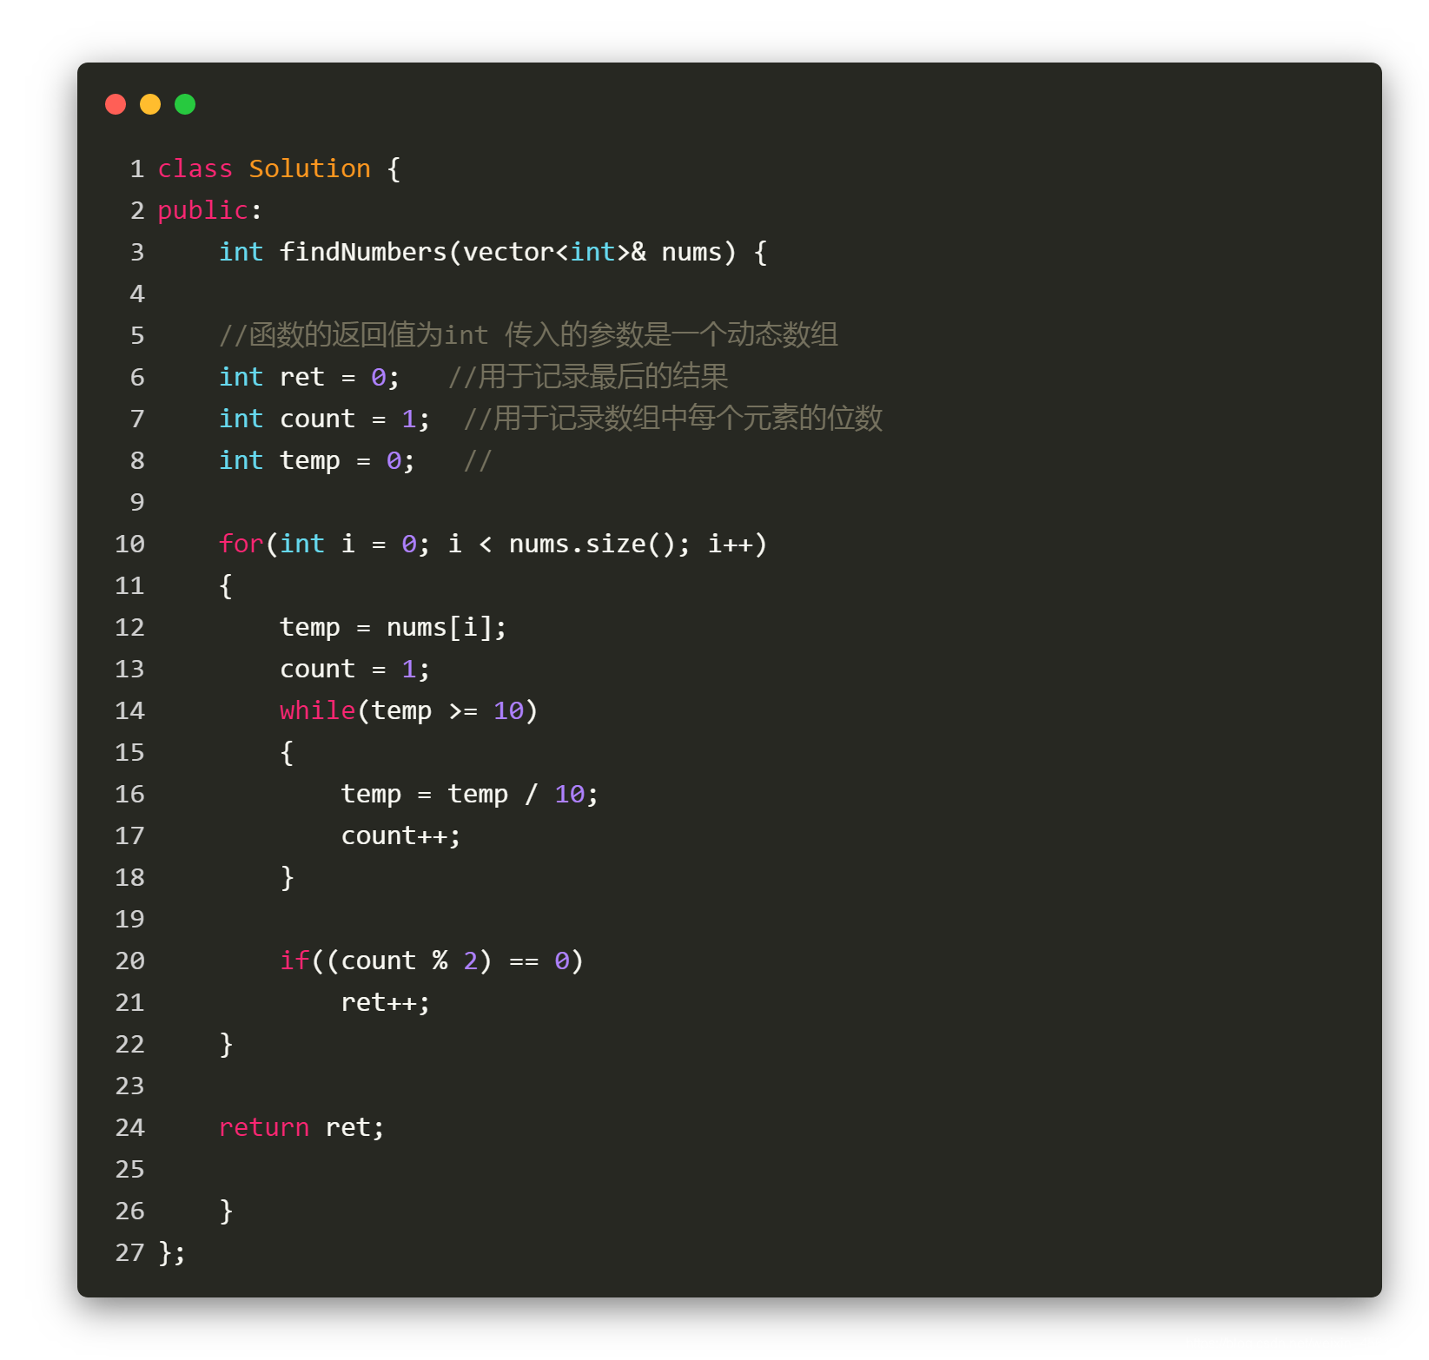Click the 'class' keyword on line 1
Image resolution: width=1429 pixels, height=1360 pixels.
point(195,168)
